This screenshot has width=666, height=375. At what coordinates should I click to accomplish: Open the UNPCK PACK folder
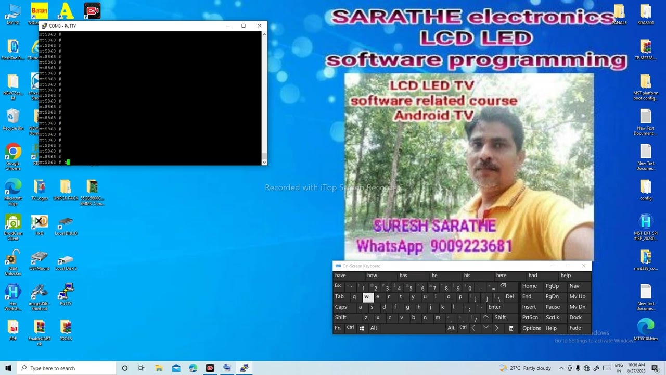coord(66,190)
